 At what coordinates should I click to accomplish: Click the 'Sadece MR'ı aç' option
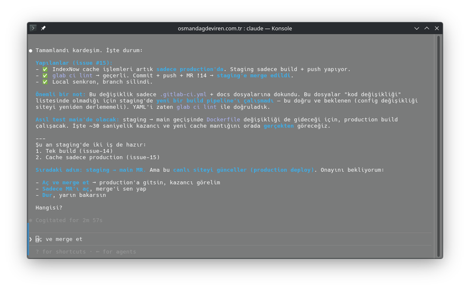(x=66, y=189)
